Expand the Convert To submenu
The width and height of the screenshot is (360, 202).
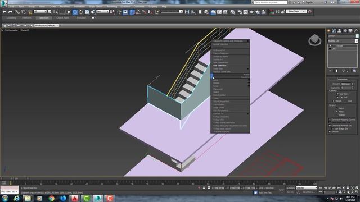pos(231,114)
